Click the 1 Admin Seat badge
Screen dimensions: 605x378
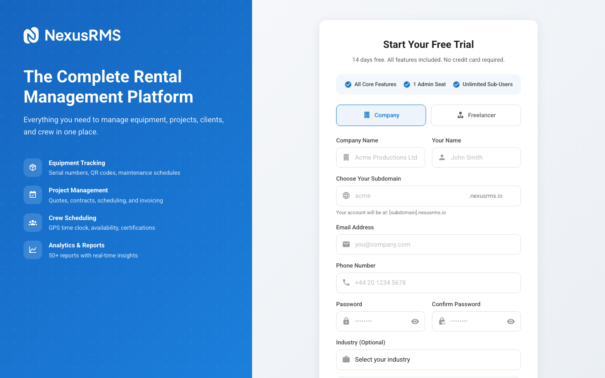[x=407, y=84]
